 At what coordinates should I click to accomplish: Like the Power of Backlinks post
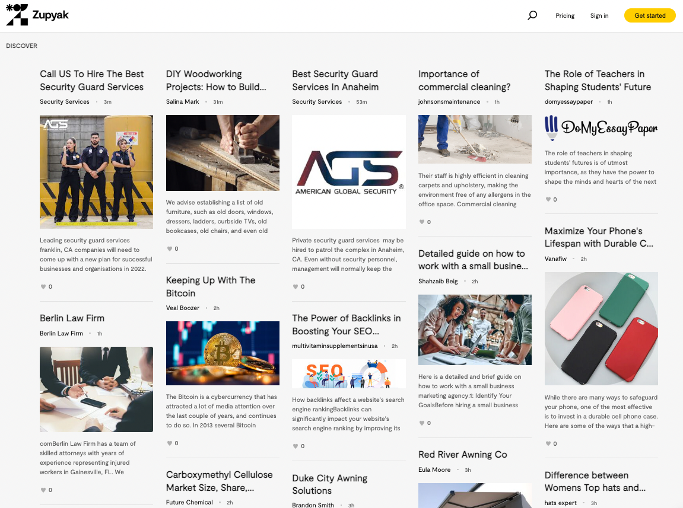[296, 446]
